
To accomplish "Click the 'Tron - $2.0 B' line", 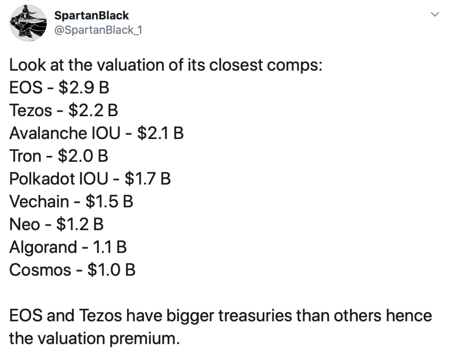I will coord(59,156).
